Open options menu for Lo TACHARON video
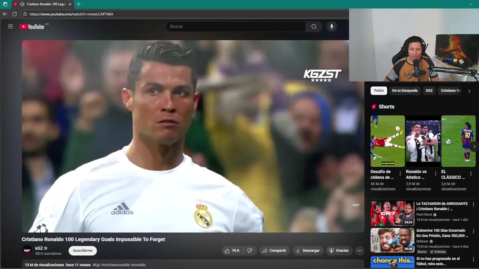This screenshot has height=269, width=479. click(x=473, y=204)
